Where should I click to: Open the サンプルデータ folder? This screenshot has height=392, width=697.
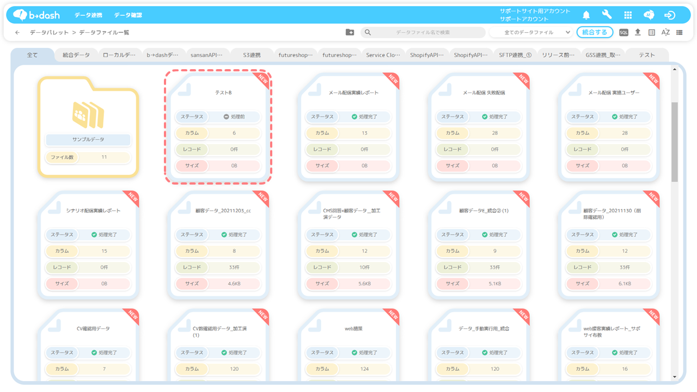(88, 126)
